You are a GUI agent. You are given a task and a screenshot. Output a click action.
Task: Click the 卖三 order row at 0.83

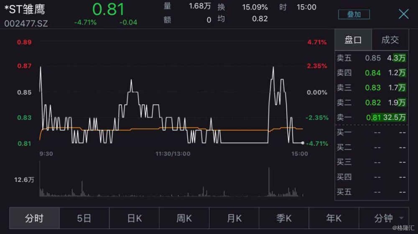(371, 88)
